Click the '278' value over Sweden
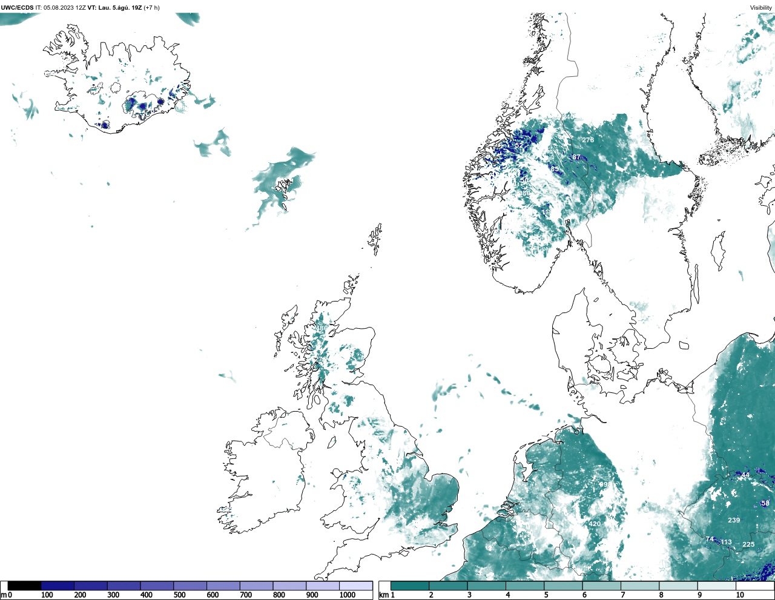Viewport: 775px width, 600px height. (x=588, y=140)
